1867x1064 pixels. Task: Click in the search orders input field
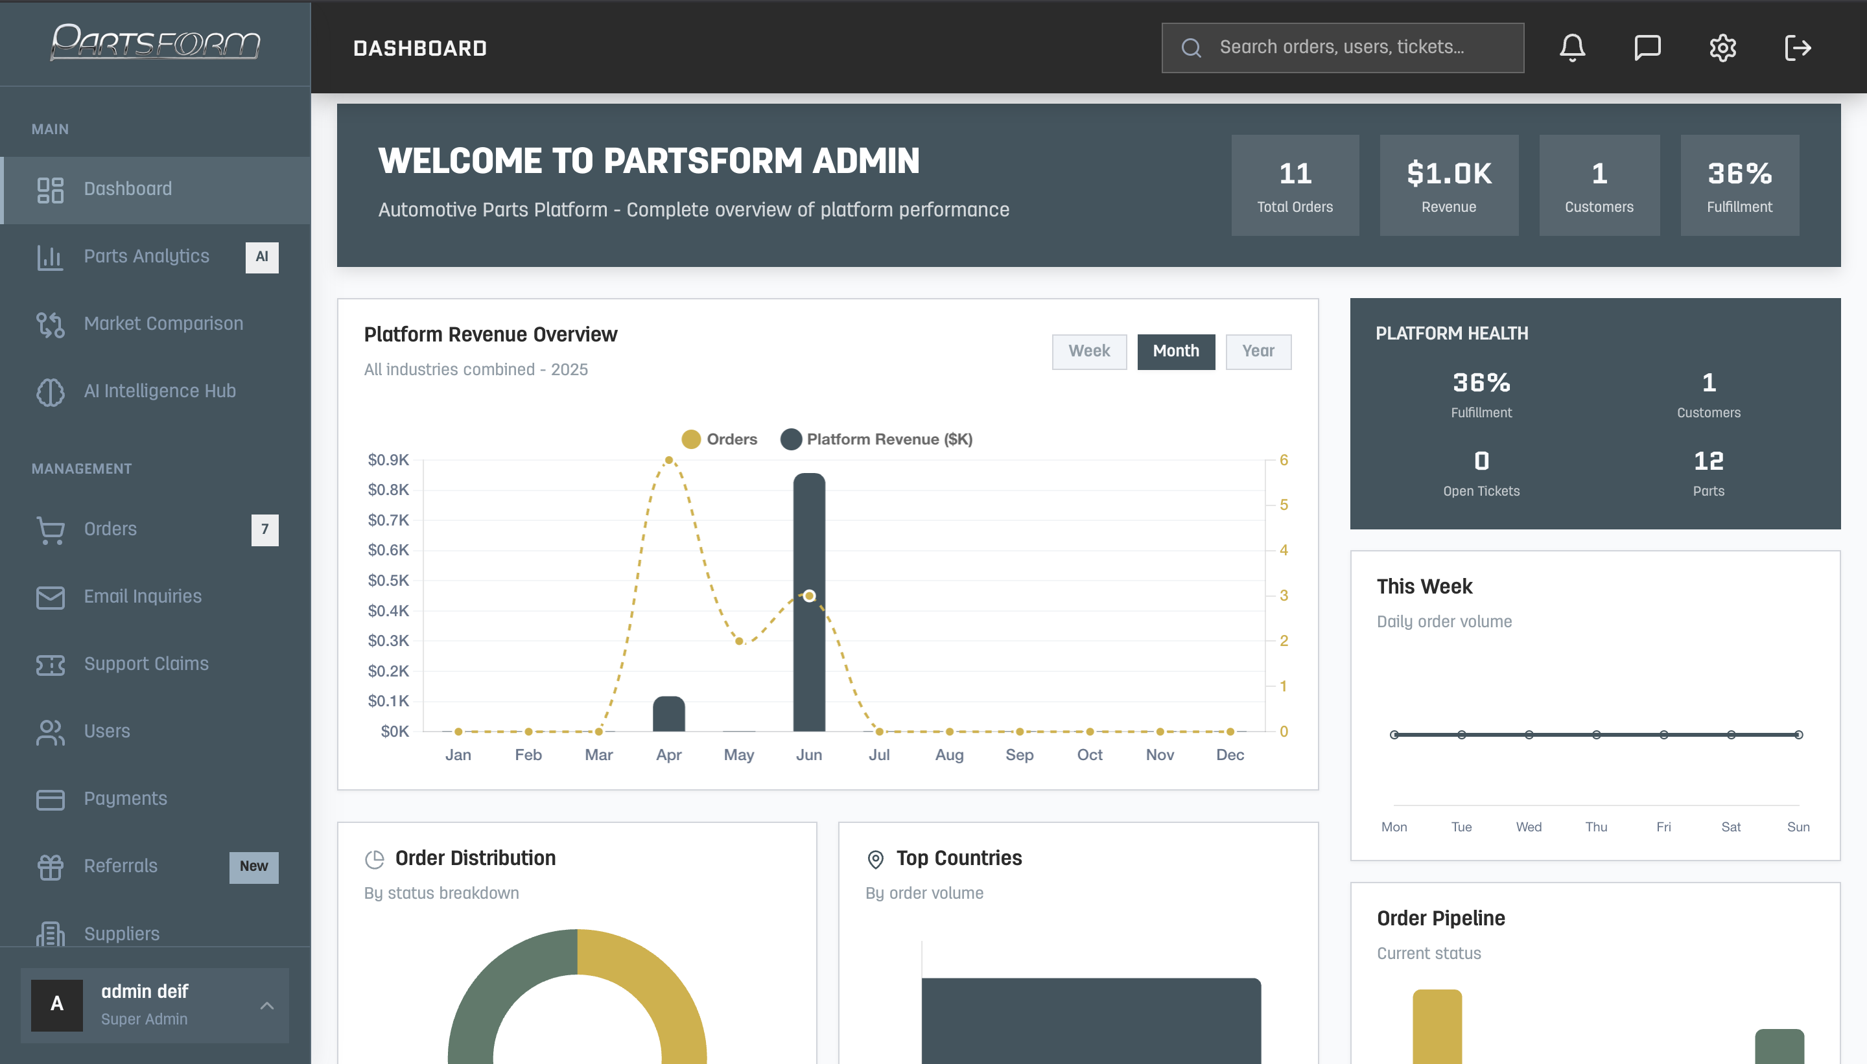tap(1342, 48)
